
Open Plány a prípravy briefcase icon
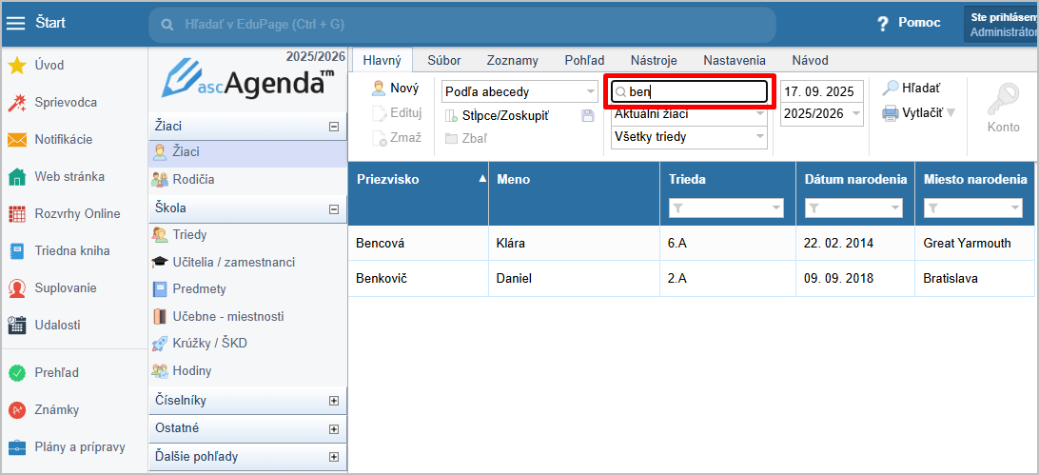16,447
